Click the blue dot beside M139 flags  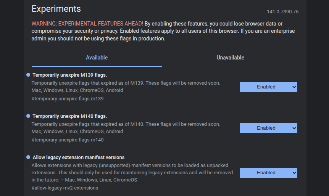point(28,75)
